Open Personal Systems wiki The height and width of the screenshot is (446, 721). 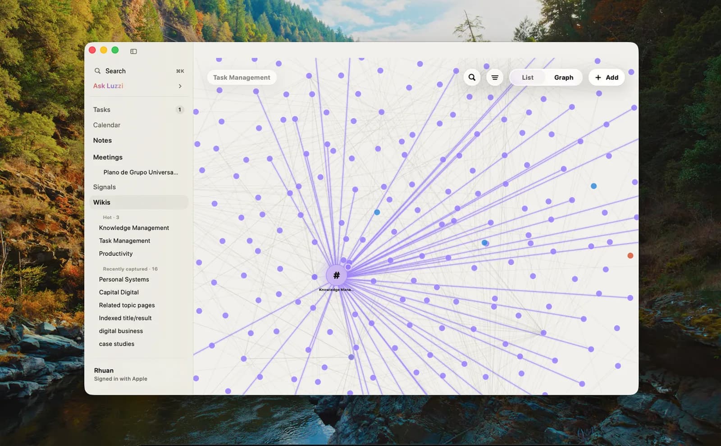pos(124,279)
